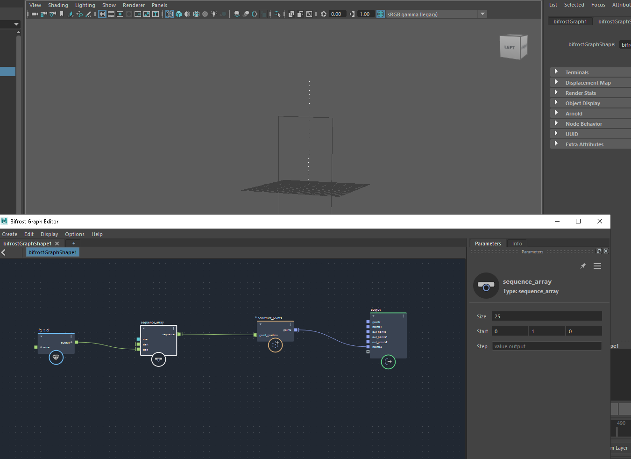Toggle wireframe on shaded mode
This screenshot has height=459, width=631.
(197, 14)
